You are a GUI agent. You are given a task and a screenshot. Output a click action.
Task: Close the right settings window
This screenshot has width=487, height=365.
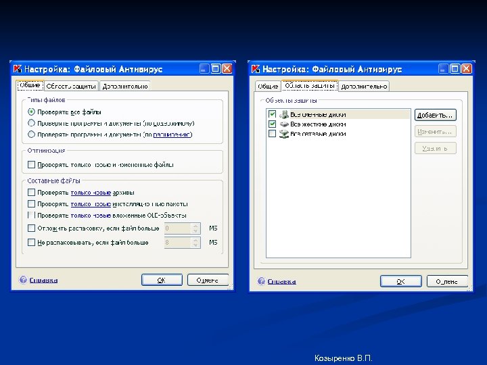[466, 68]
